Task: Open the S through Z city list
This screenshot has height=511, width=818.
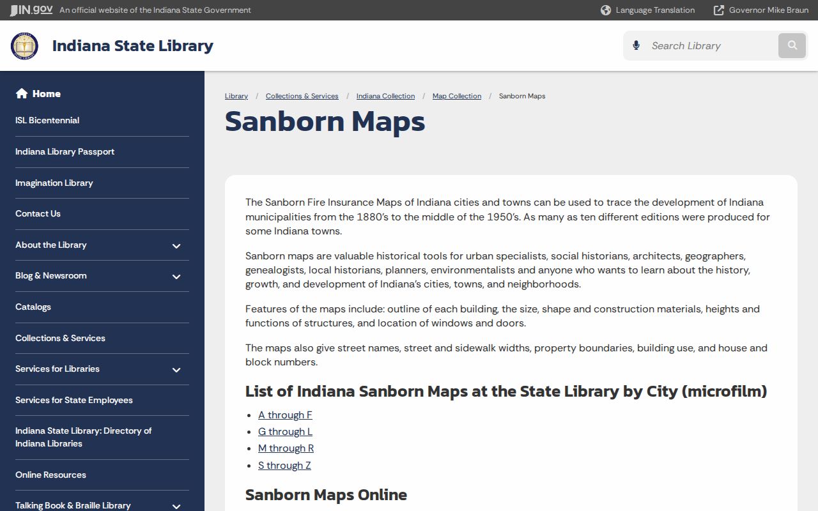Action: 284,465
